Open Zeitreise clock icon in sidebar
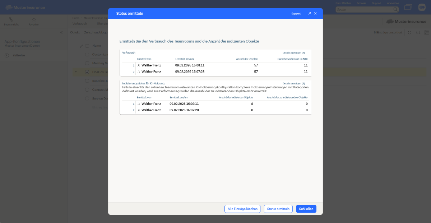This screenshot has width=431, height=223. click(7, 55)
